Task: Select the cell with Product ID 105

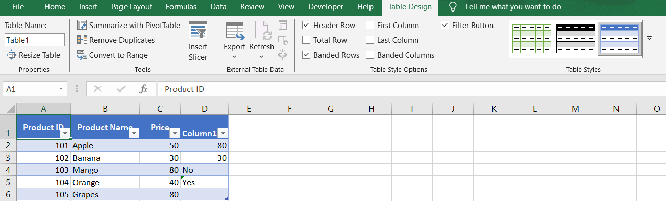Action: click(x=43, y=194)
